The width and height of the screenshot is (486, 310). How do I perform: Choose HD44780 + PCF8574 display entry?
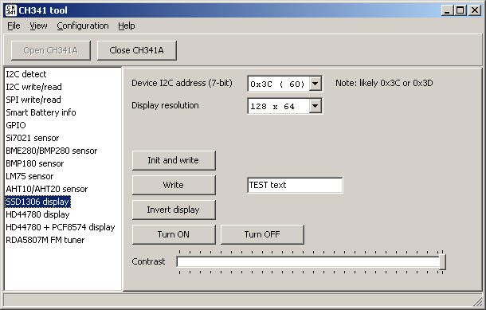tap(60, 227)
